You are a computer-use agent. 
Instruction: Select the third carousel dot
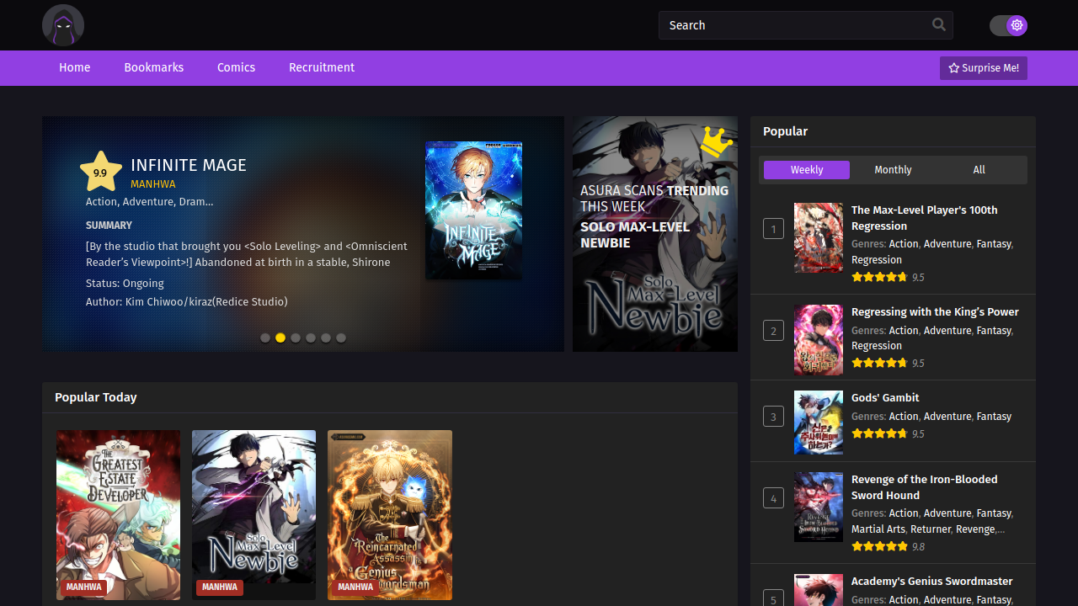(296, 338)
